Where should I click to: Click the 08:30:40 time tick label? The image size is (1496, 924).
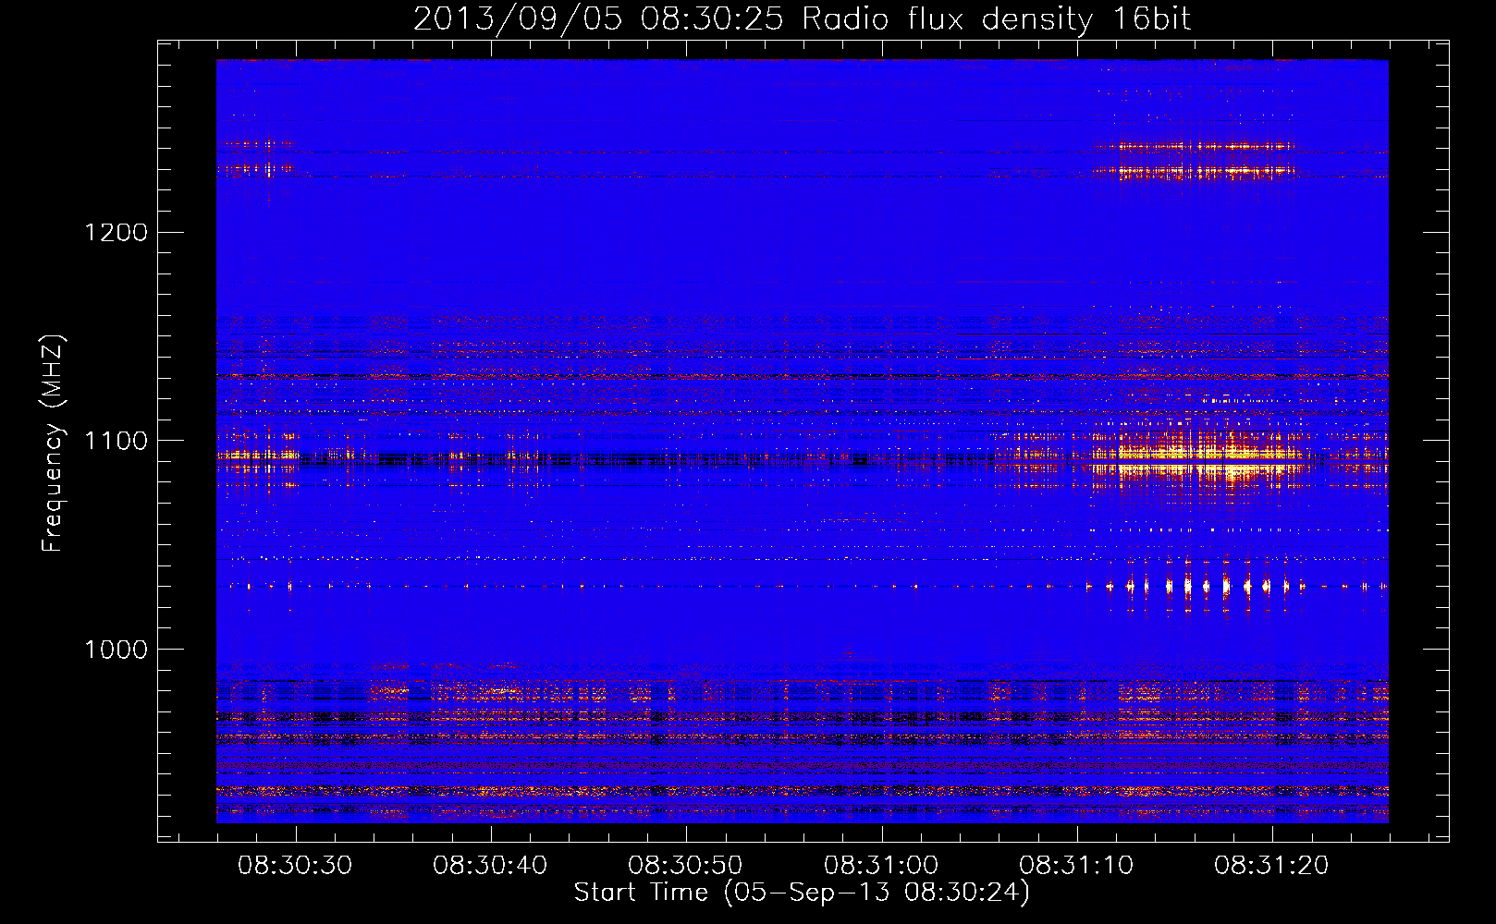pyautogui.click(x=490, y=866)
